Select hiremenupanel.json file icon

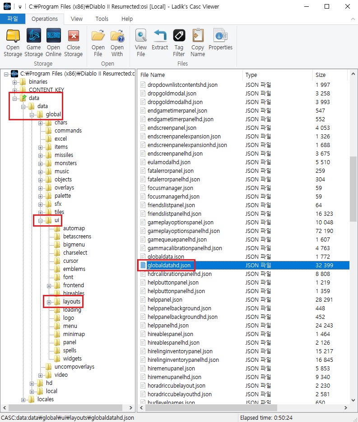pyautogui.click(x=143, y=369)
